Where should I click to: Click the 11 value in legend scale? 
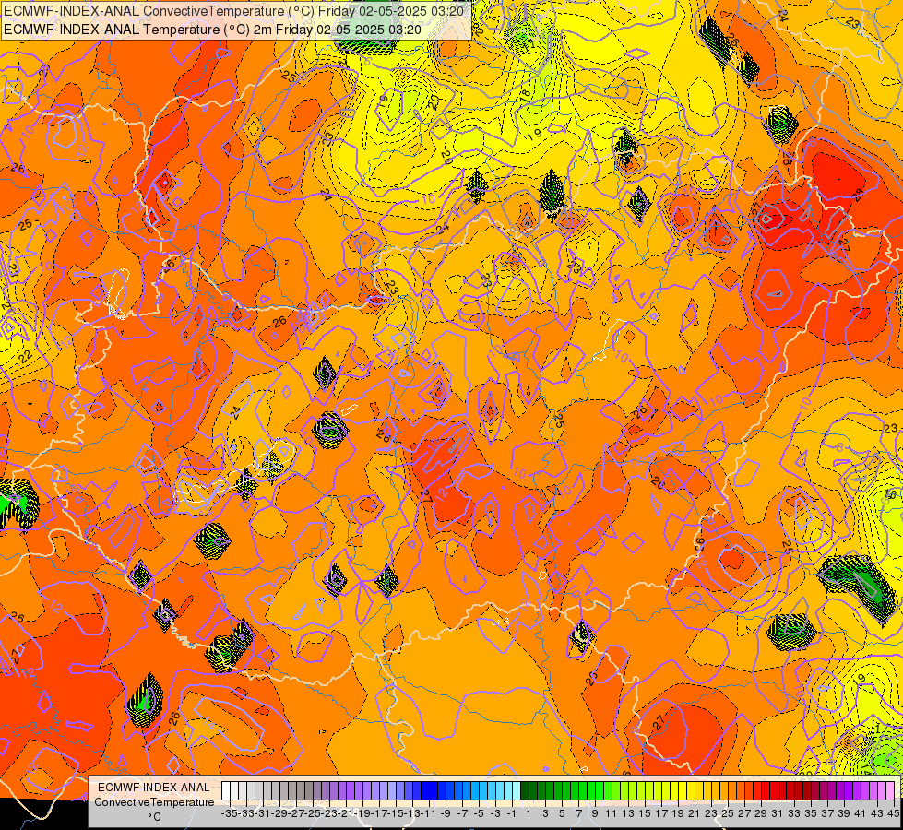(611, 814)
